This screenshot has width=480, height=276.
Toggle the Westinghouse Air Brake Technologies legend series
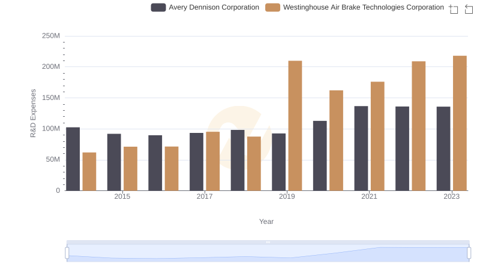[355, 8]
